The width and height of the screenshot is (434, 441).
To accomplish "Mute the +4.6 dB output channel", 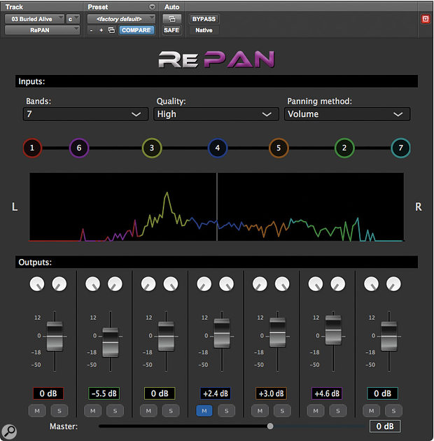I will 316,411.
